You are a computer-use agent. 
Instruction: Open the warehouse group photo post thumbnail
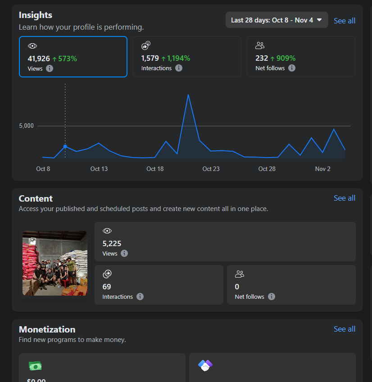point(55,263)
